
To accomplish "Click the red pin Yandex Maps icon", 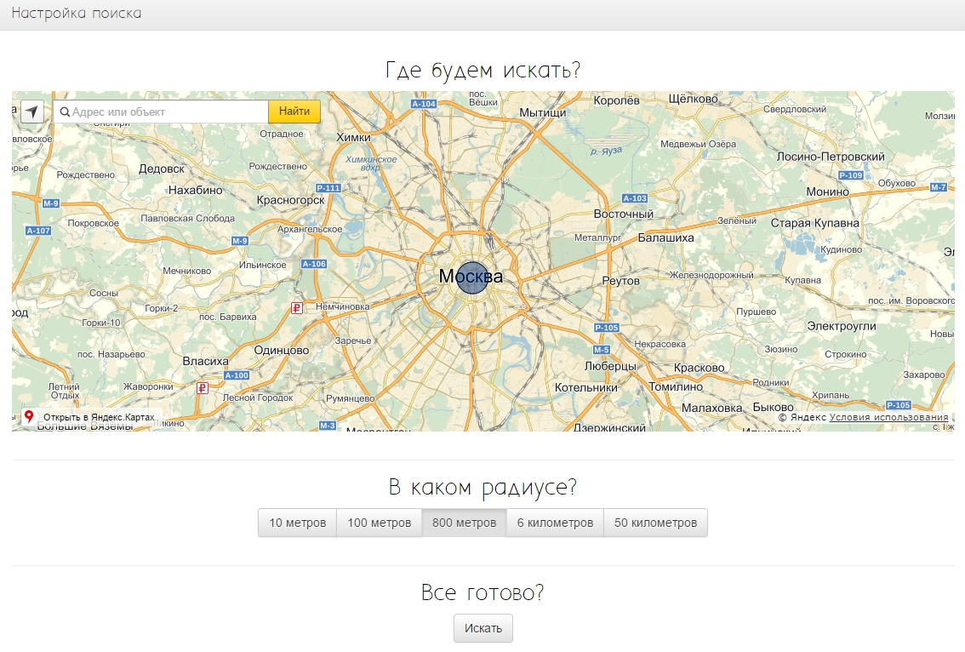I will [x=28, y=417].
